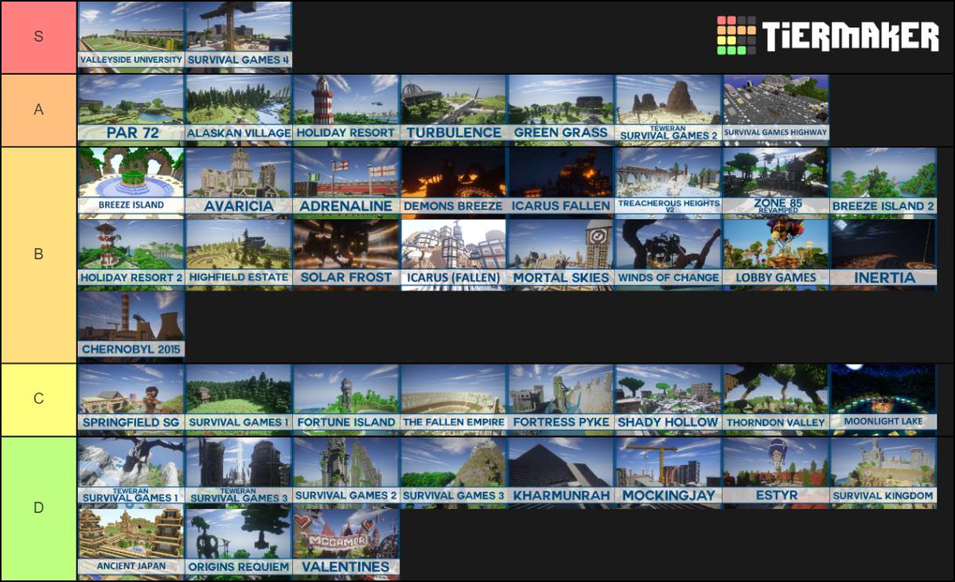The width and height of the screenshot is (955, 582).
Task: Select the Ancient Japan thumbnail
Action: [131, 545]
